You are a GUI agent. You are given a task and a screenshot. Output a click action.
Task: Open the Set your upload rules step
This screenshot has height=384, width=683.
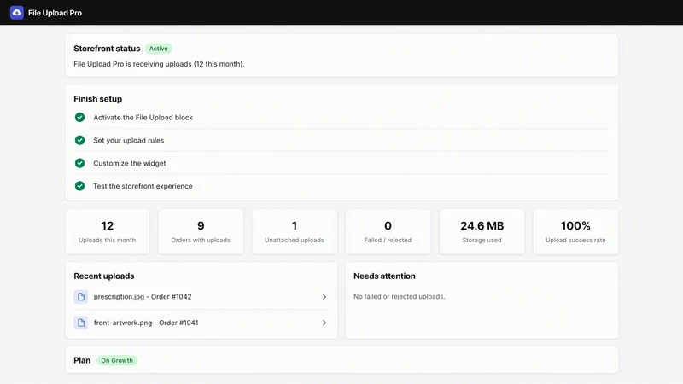coord(341,140)
